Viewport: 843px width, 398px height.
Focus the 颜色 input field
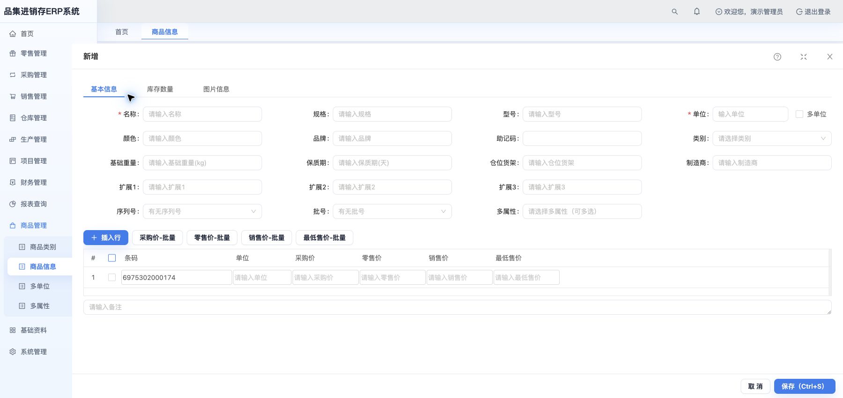(x=202, y=138)
